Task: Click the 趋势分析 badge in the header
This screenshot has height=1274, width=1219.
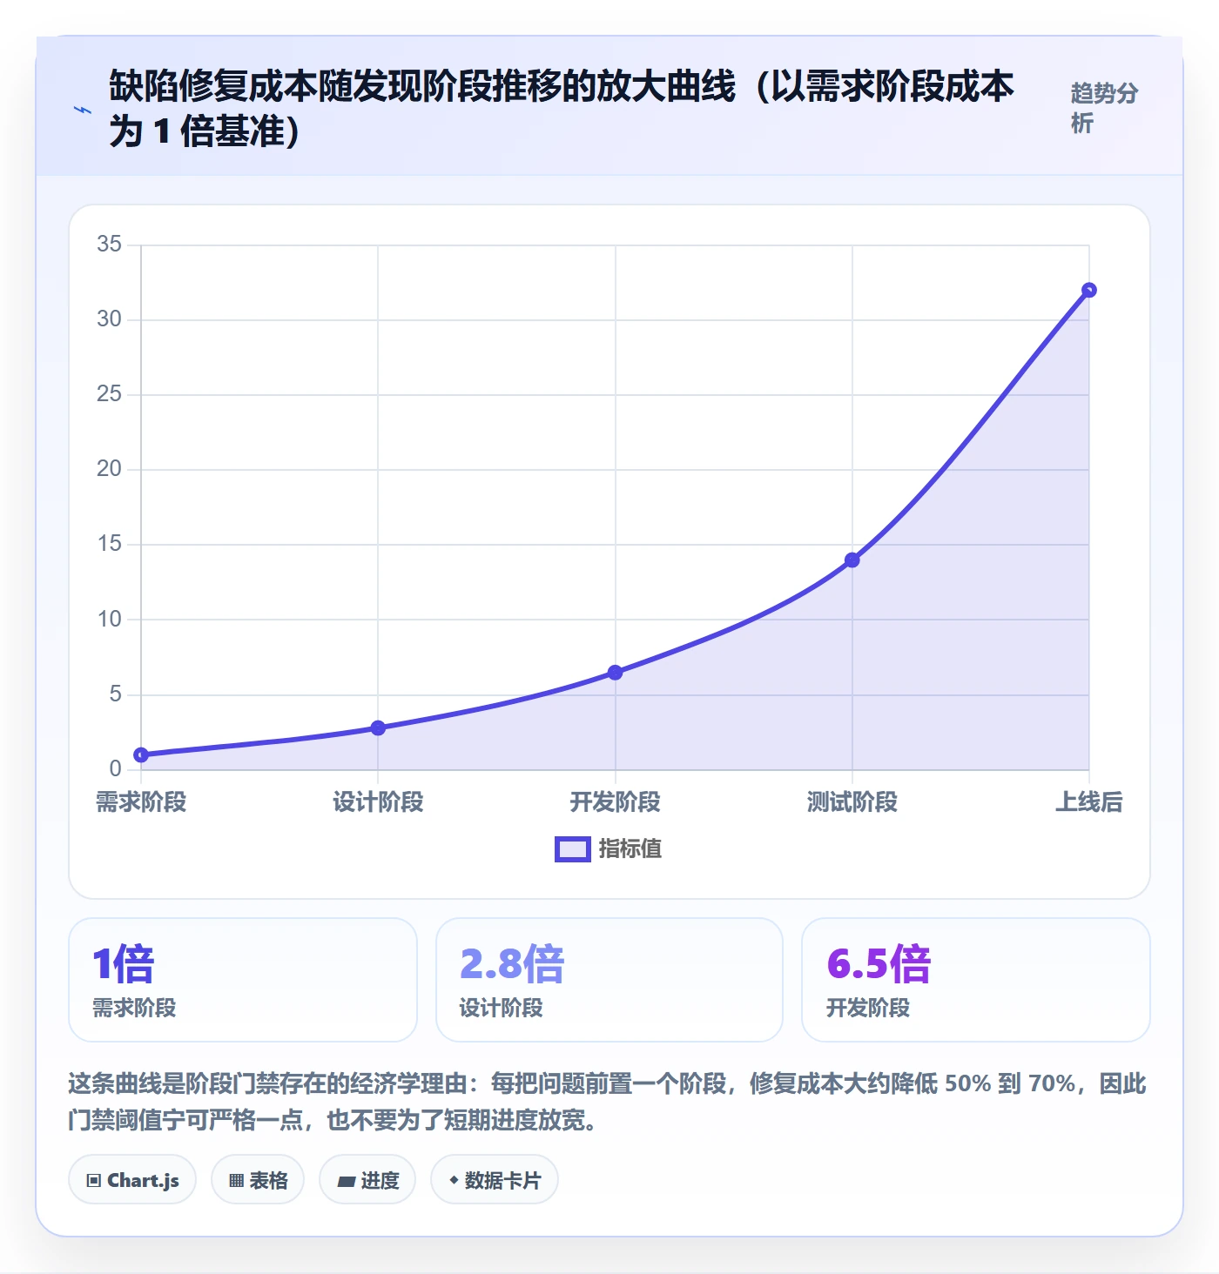Action: pyautogui.click(x=1104, y=108)
